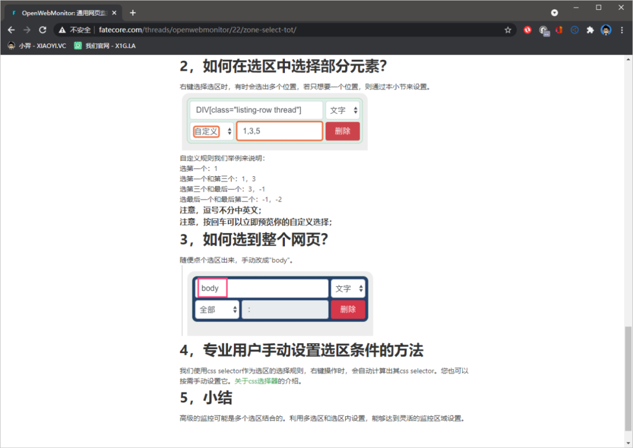Click the 删除 button in body example

(x=348, y=309)
